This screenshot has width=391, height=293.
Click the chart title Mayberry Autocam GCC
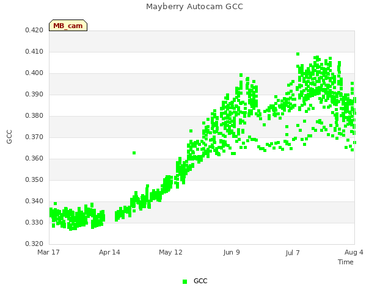[x=194, y=7]
